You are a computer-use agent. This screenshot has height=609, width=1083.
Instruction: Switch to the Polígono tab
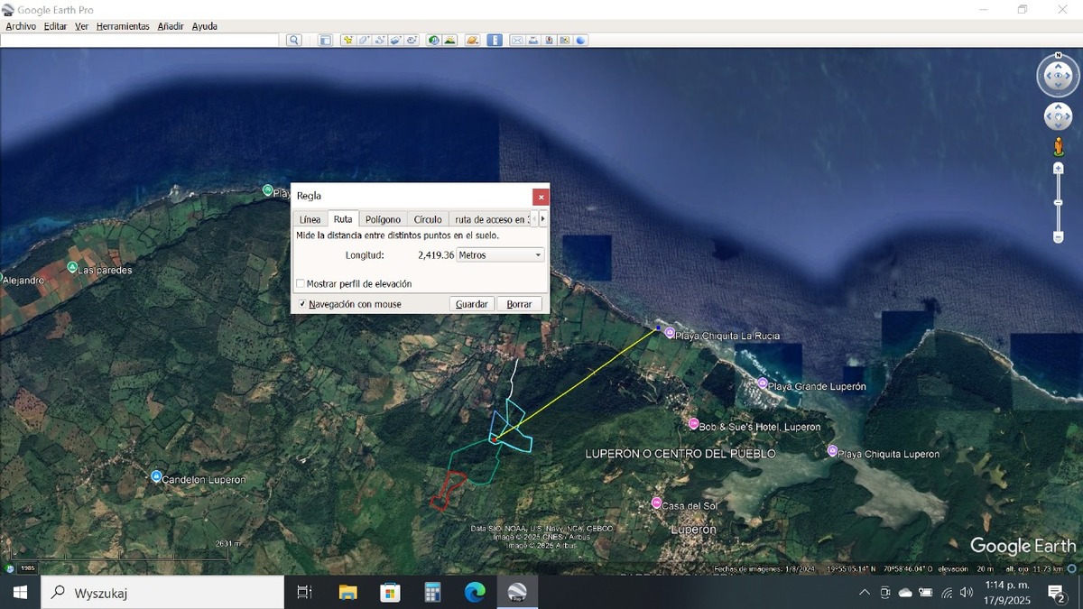[x=383, y=219]
